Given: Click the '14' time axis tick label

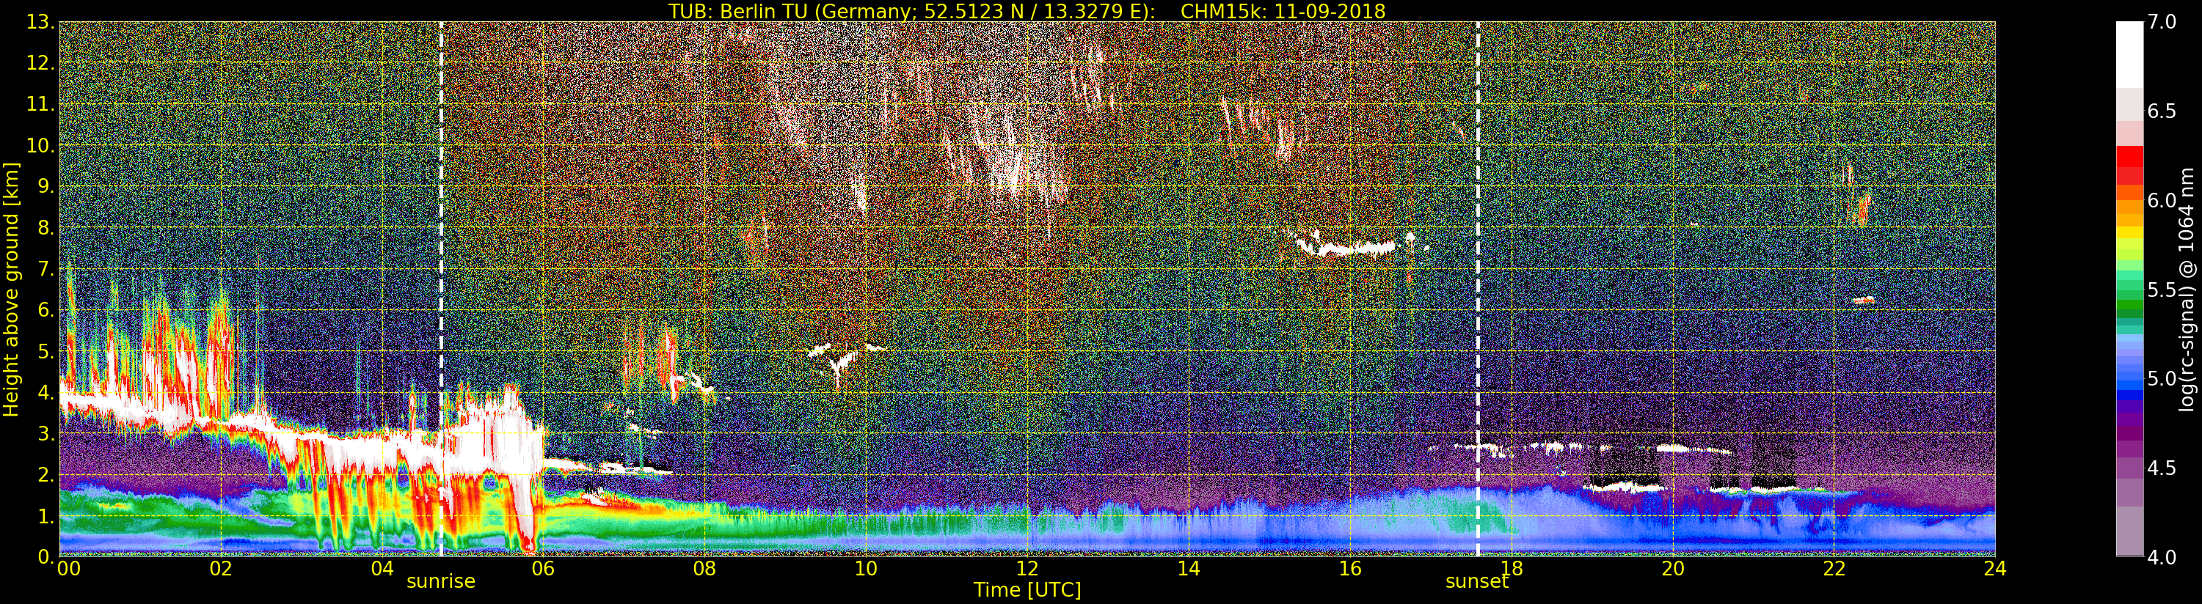Looking at the screenshot, I should tap(1188, 568).
